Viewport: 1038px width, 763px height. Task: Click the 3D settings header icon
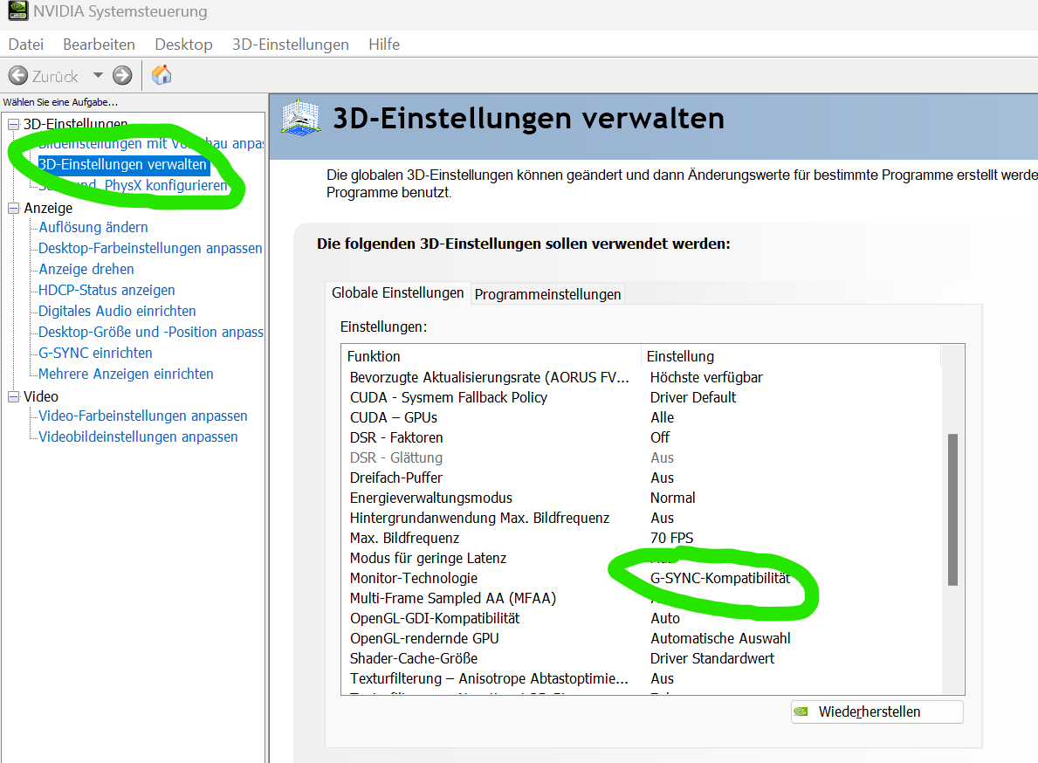click(300, 118)
